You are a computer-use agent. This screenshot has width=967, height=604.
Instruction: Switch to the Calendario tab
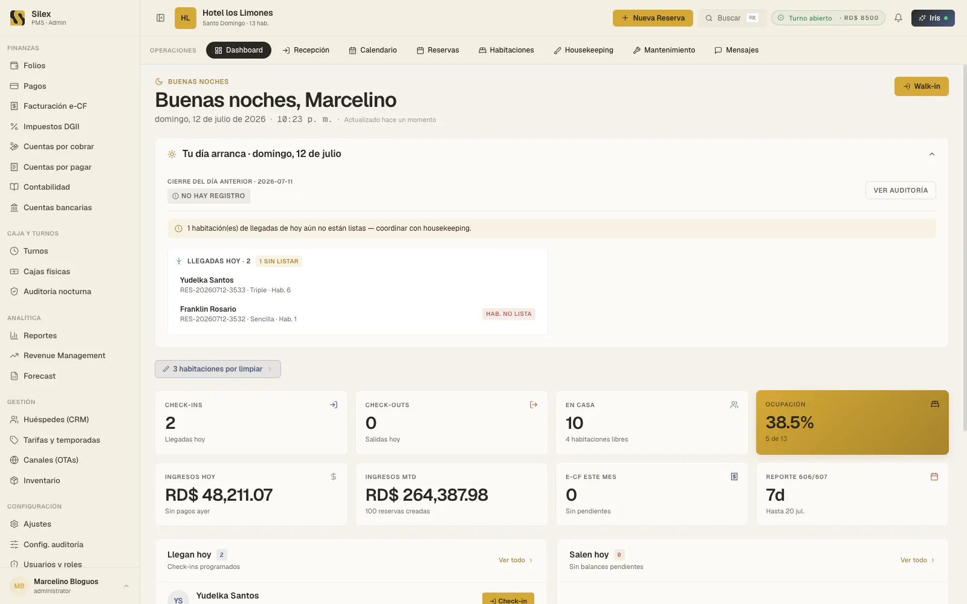tap(373, 50)
